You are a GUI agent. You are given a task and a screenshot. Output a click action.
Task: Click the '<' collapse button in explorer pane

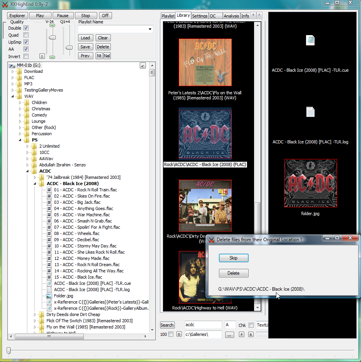tap(143, 66)
